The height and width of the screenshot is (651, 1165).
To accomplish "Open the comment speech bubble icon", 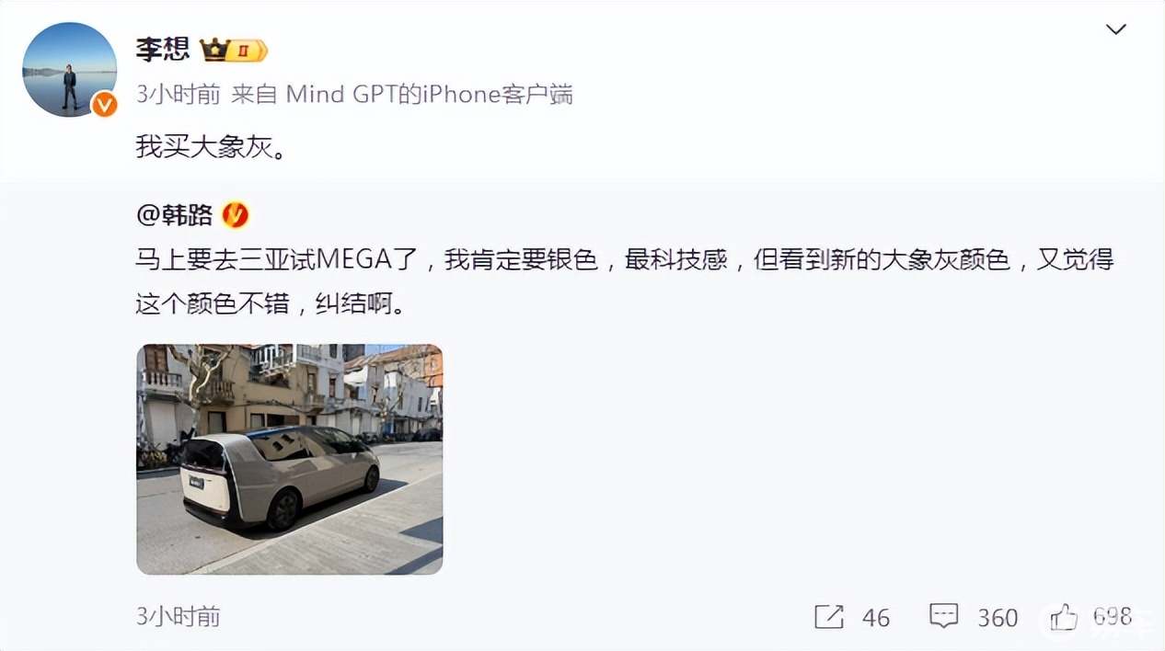I will point(944,616).
